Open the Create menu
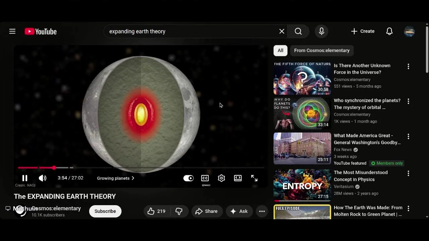 tap(363, 31)
